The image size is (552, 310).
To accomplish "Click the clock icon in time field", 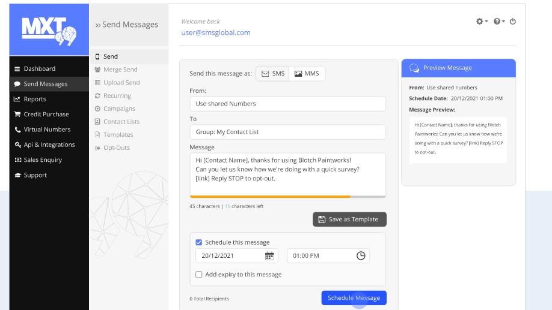I will [x=361, y=256].
